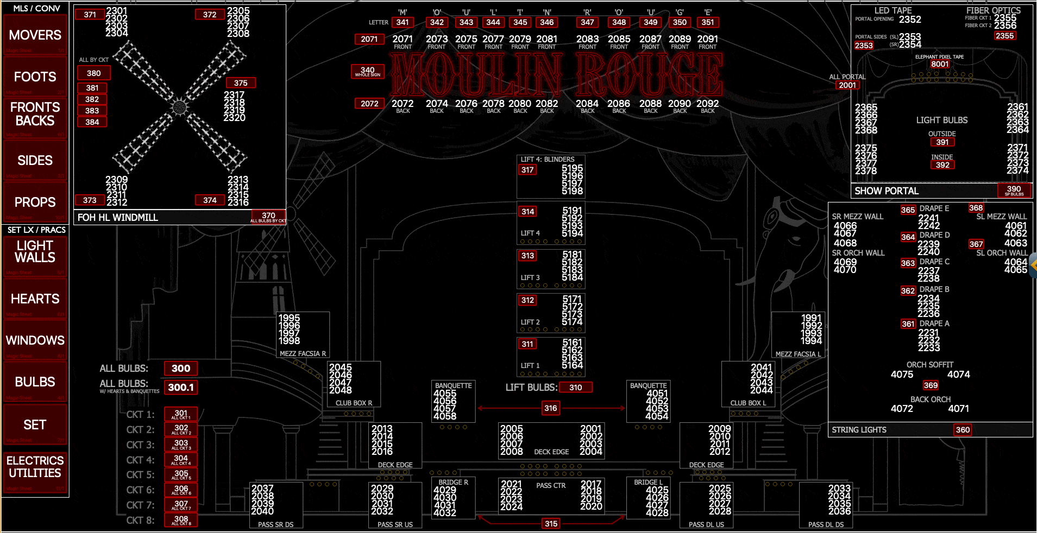The height and width of the screenshot is (533, 1037).
Task: Select group 300.1 bulbs with hearts and banquettes
Action: [181, 388]
